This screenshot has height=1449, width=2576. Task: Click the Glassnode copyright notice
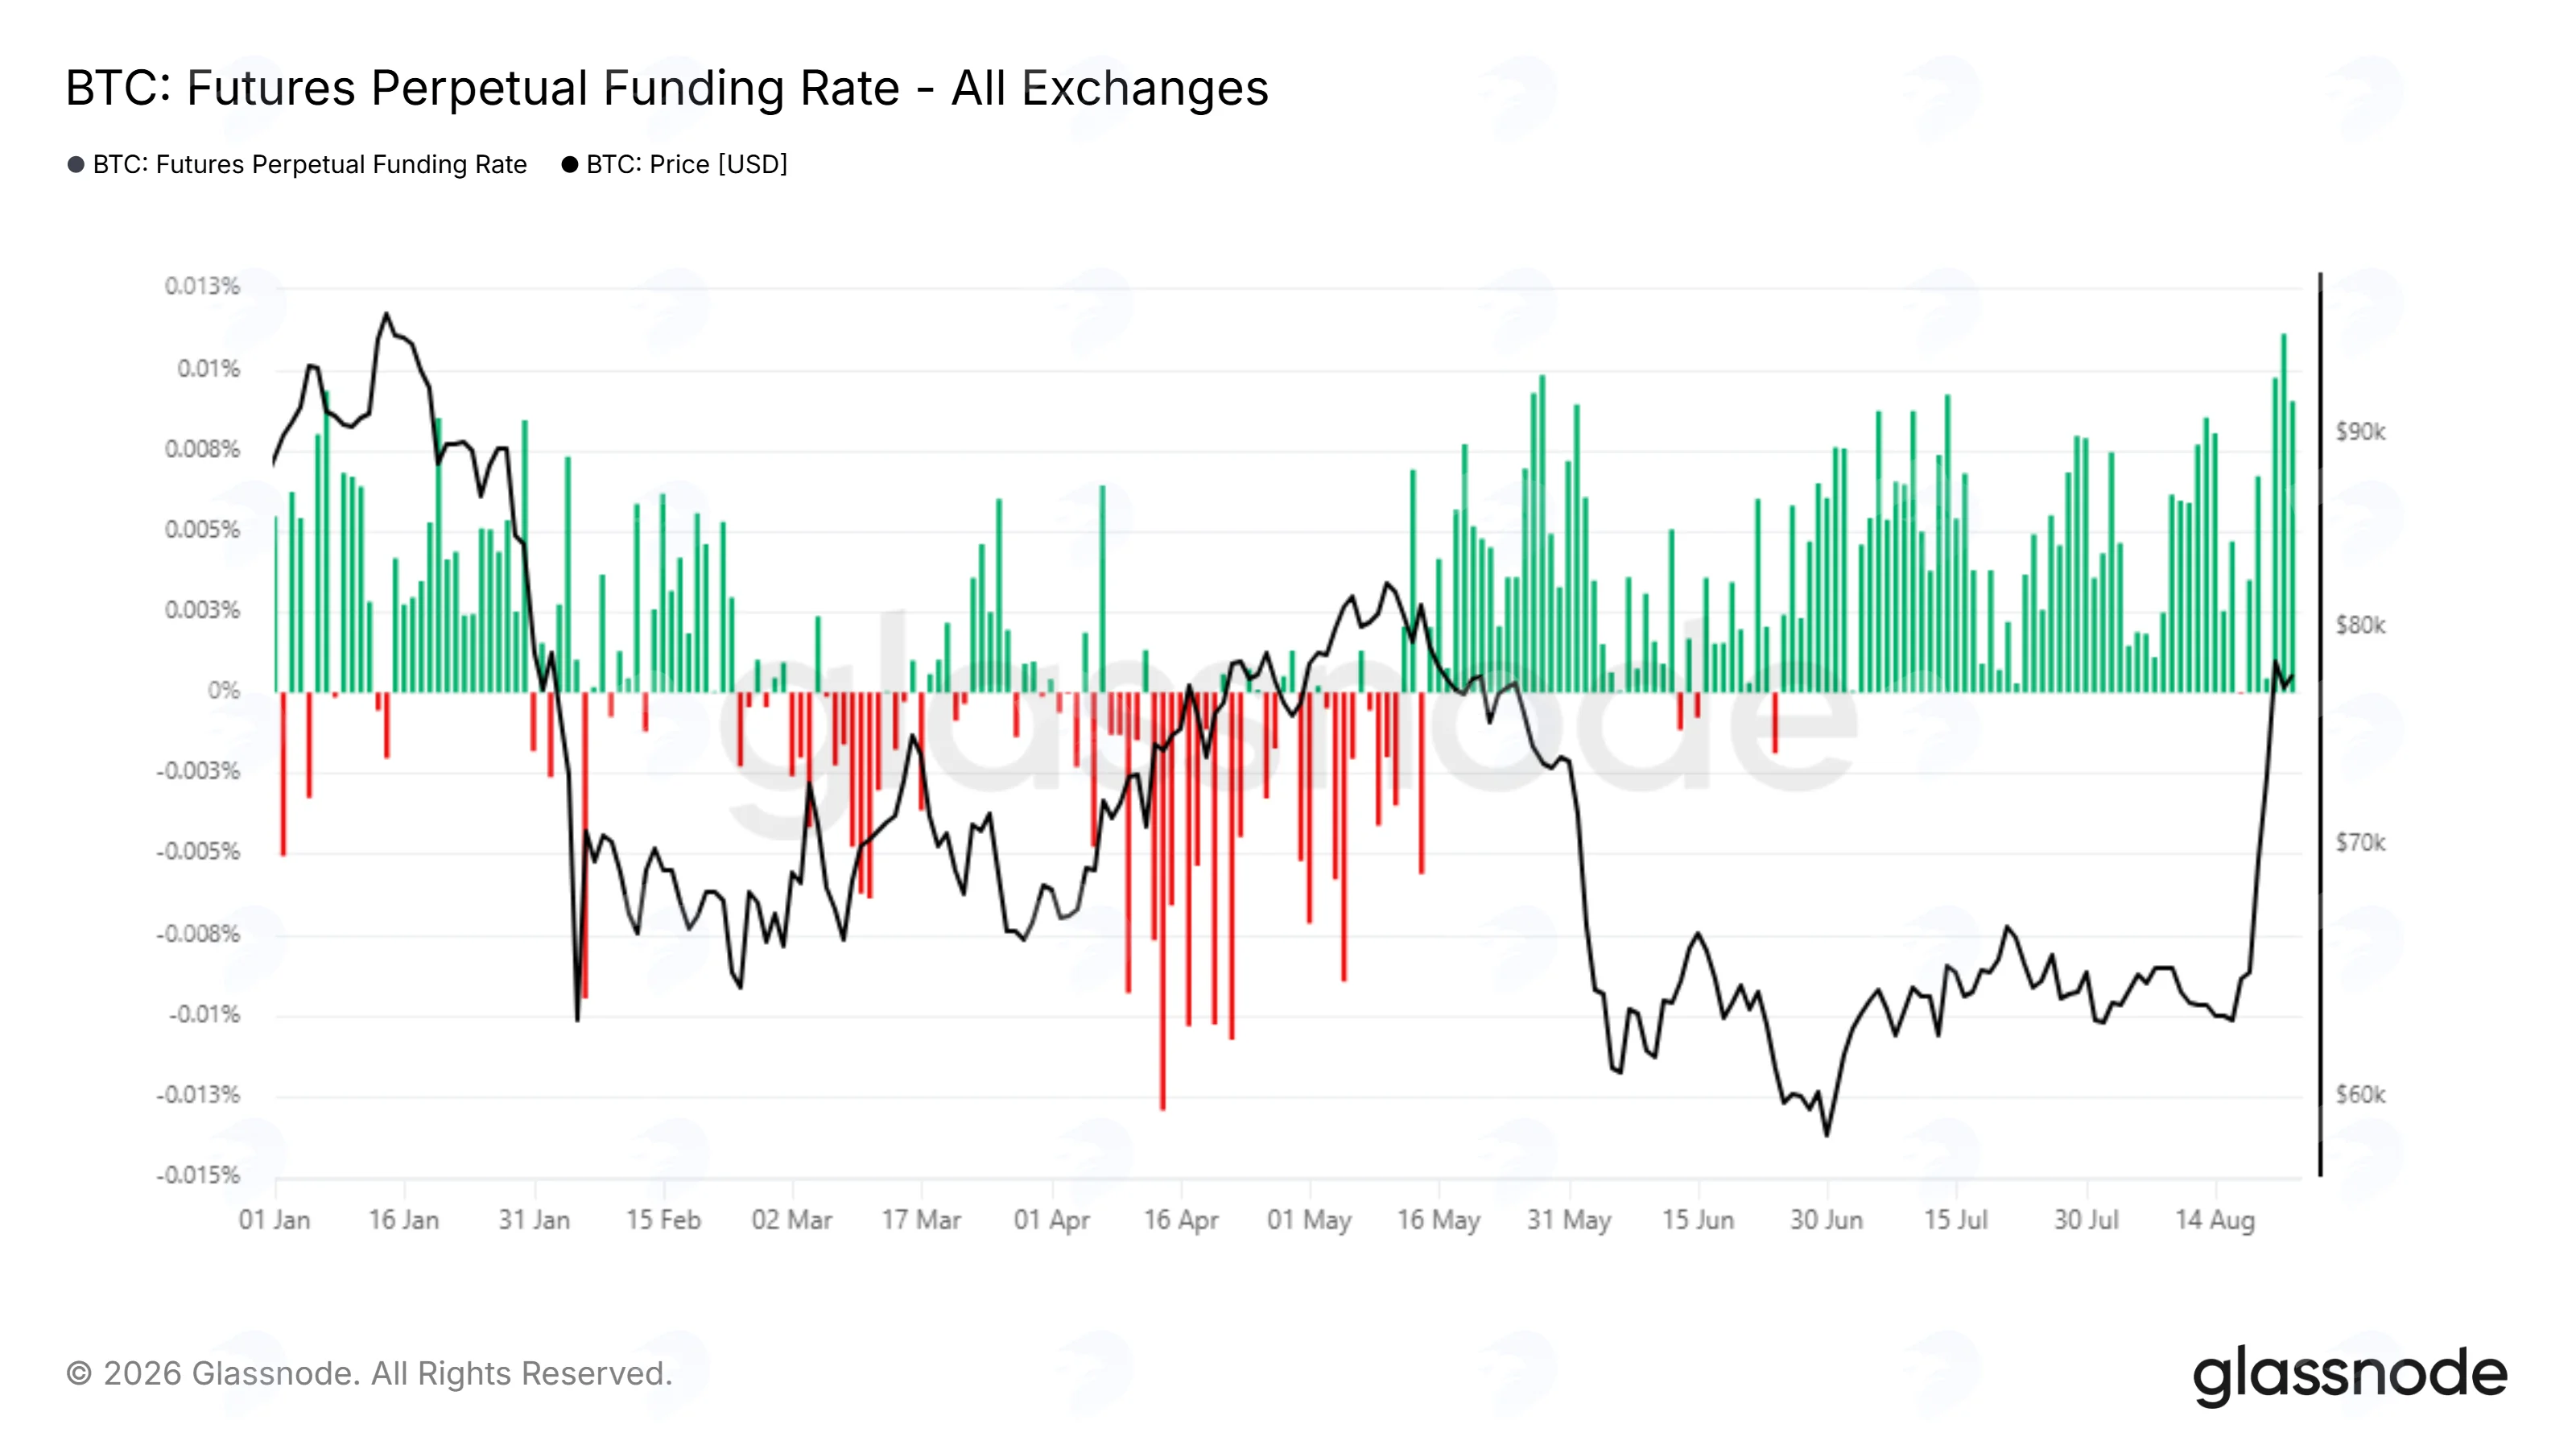[369, 1374]
